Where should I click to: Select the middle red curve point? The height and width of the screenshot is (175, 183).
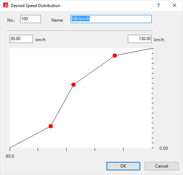click(x=73, y=84)
